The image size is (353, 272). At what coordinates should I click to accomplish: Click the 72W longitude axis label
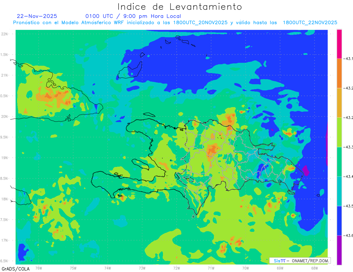(176, 268)
